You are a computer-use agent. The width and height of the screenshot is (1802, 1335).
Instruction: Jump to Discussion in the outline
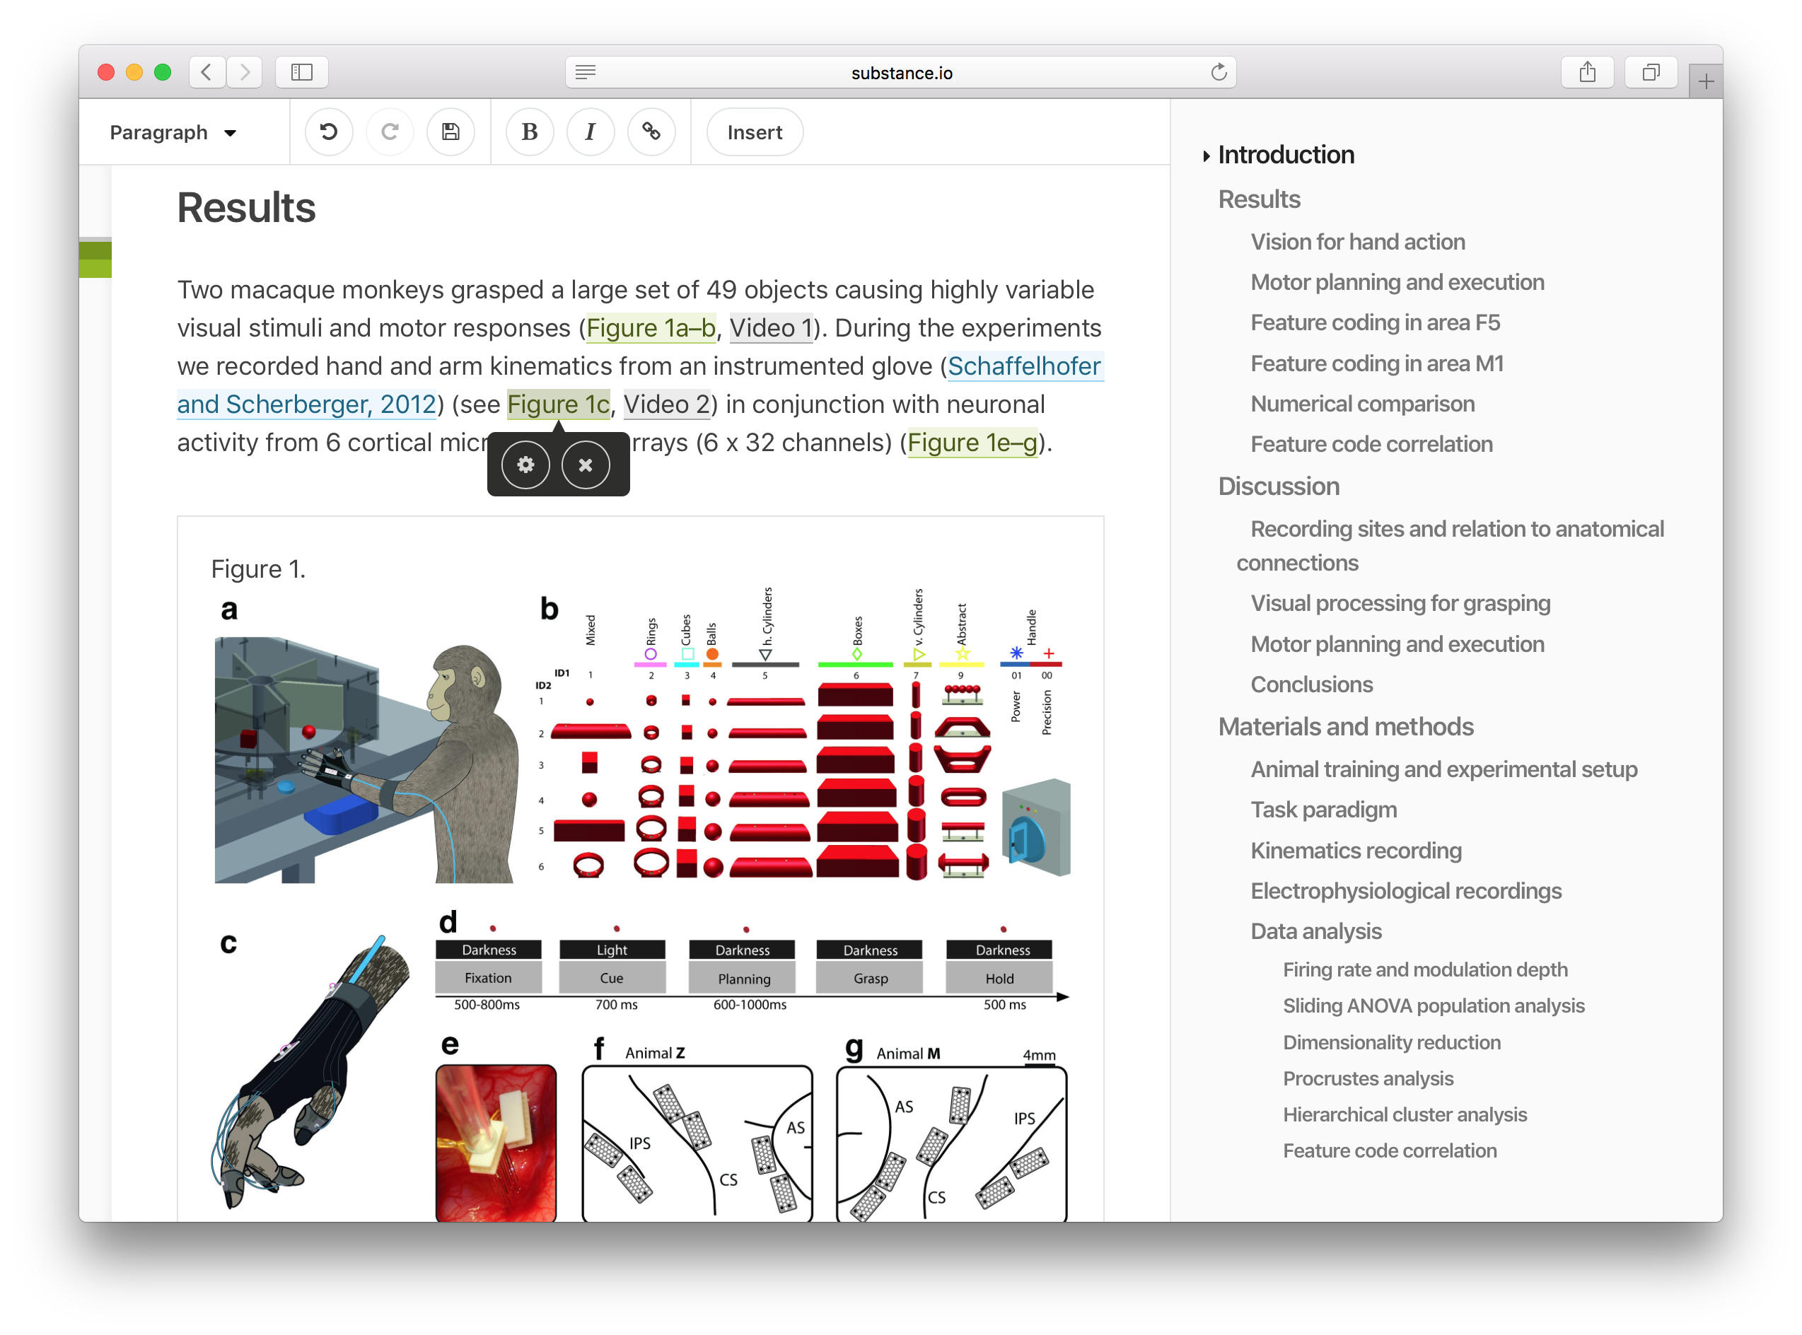coord(1277,486)
